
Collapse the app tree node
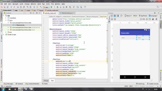[4, 16]
